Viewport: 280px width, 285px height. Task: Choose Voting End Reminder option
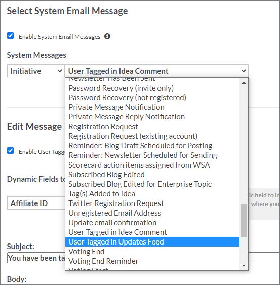point(152,261)
